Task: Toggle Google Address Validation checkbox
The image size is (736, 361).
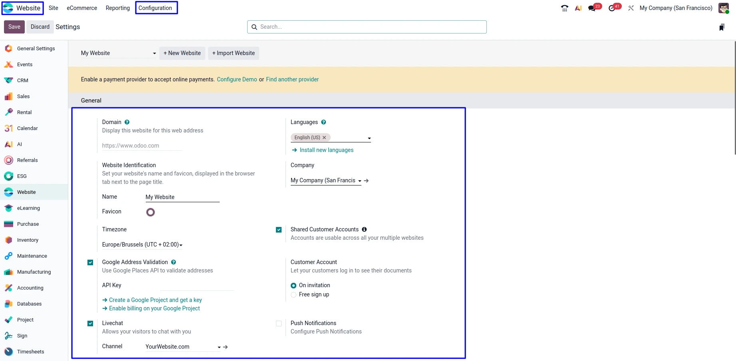Action: (x=90, y=262)
